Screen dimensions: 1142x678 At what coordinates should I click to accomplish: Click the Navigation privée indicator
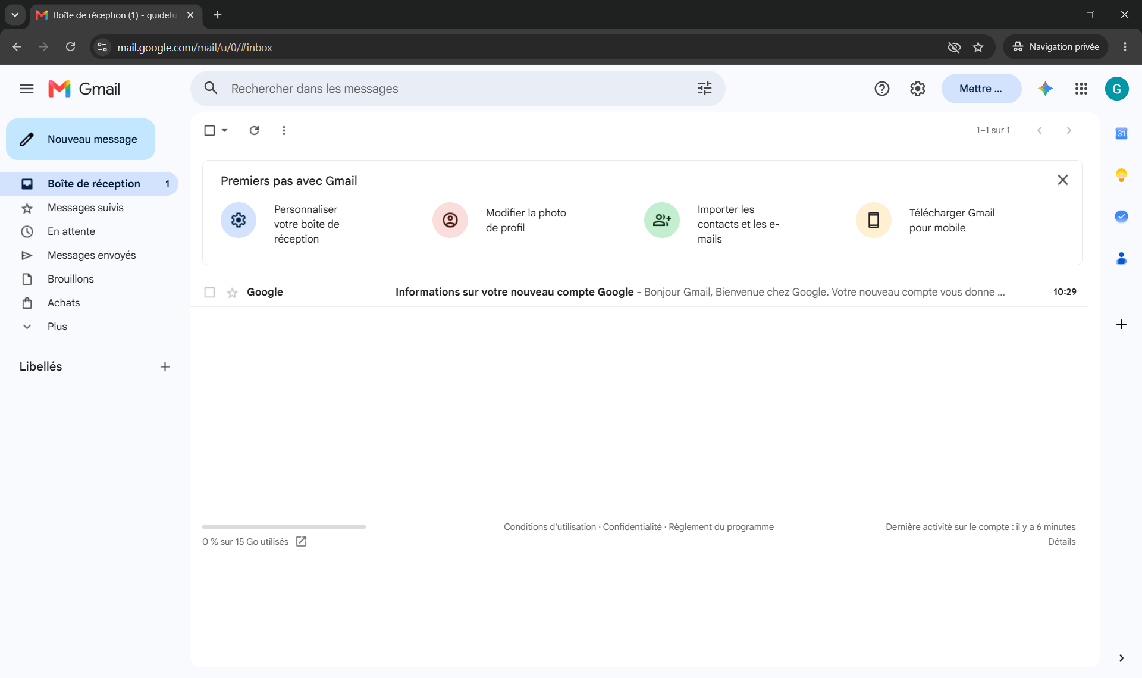coord(1056,47)
